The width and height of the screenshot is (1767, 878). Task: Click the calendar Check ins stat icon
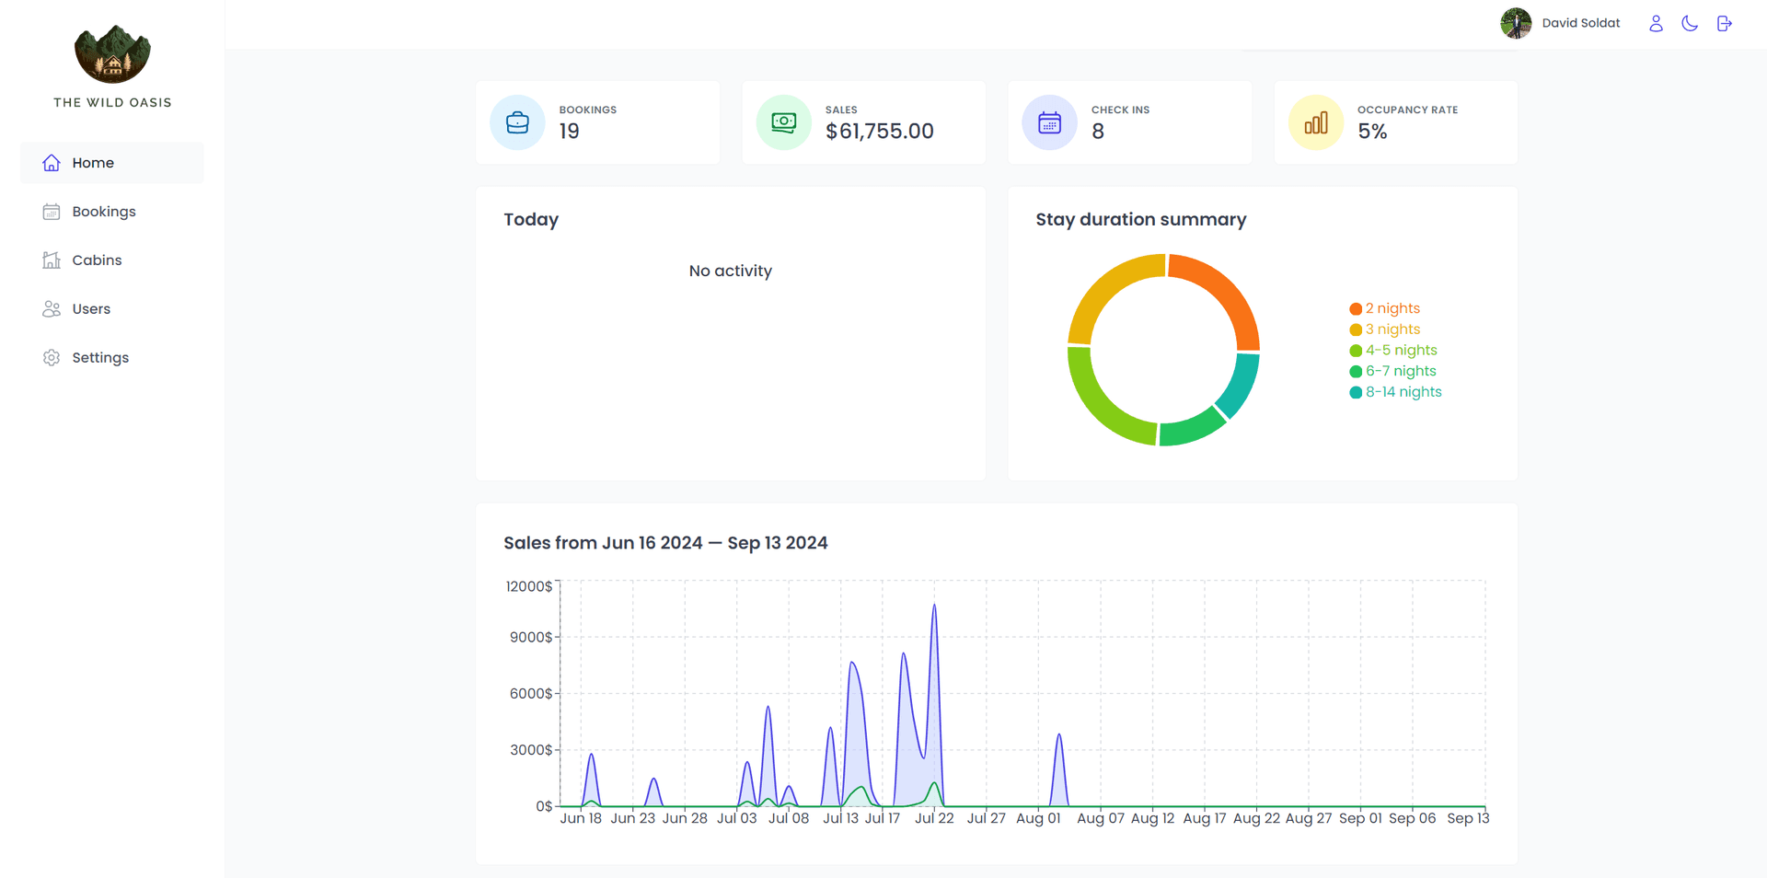(1049, 122)
